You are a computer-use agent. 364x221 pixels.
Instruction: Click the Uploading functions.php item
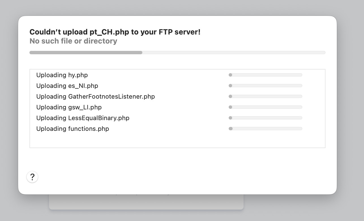click(x=72, y=129)
